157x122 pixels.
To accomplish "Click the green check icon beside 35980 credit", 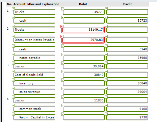I will point(106,55).
